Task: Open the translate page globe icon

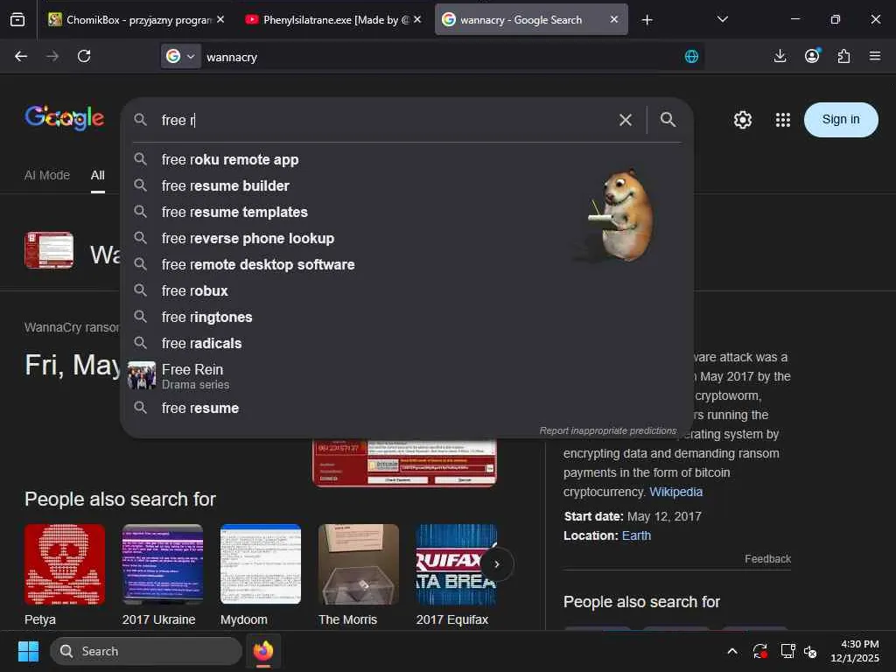Action: (x=691, y=57)
